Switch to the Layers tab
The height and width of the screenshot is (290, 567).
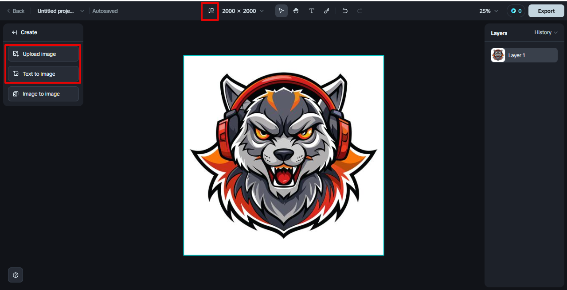499,33
